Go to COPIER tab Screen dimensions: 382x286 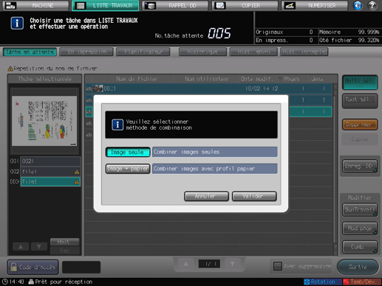coord(245,5)
